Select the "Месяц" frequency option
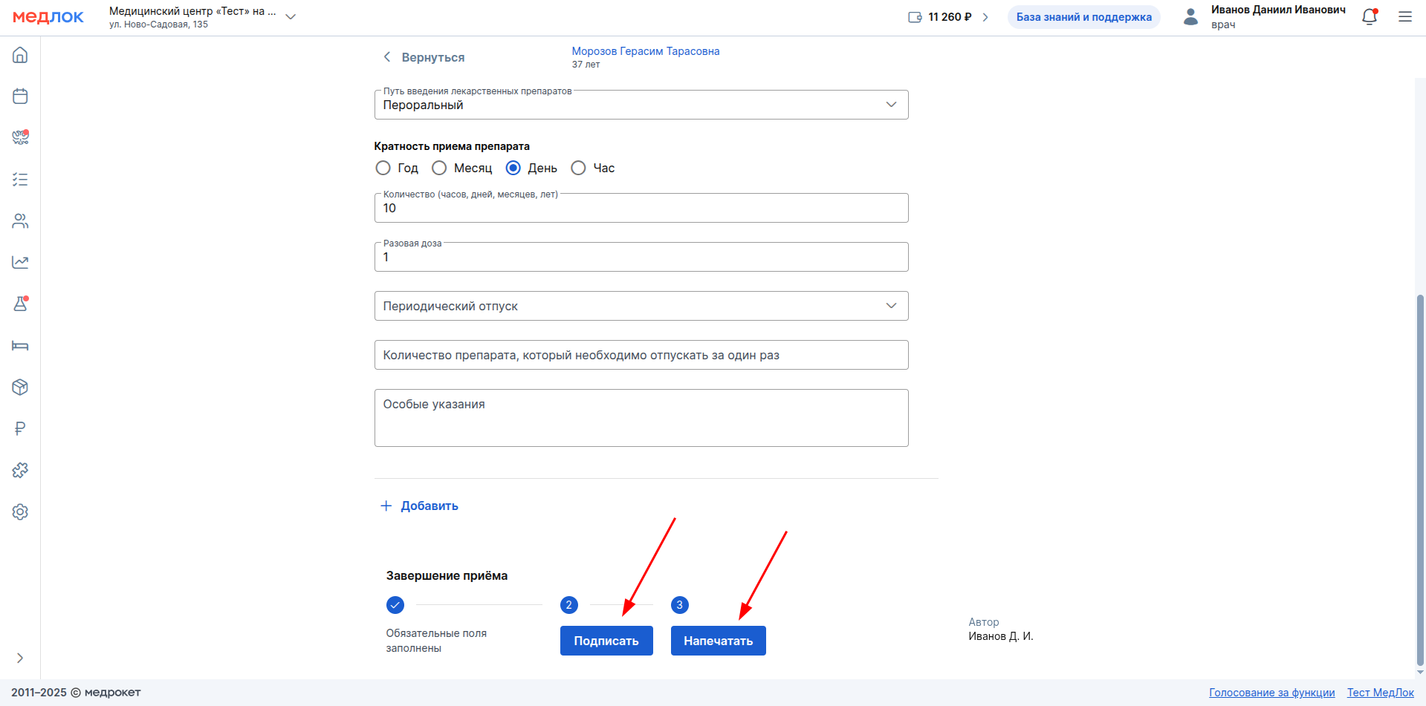Image resolution: width=1426 pixels, height=706 pixels. (x=440, y=169)
